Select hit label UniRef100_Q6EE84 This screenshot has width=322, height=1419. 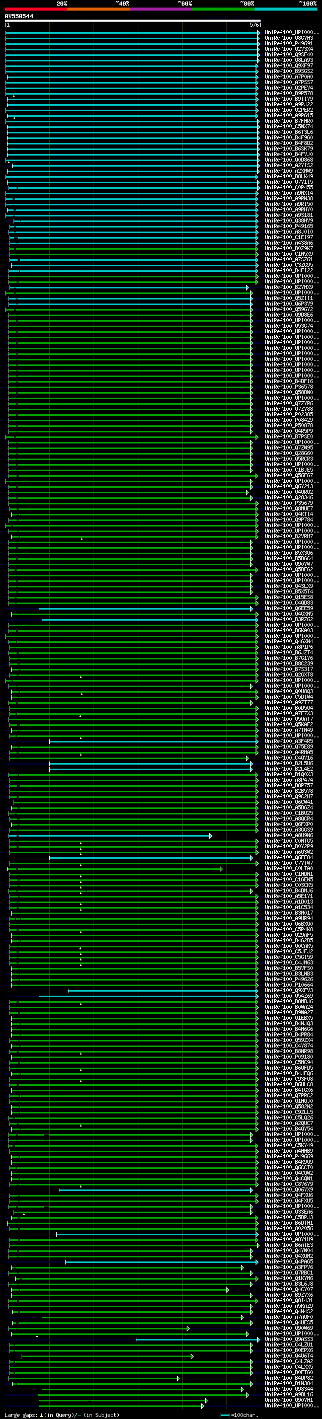[x=289, y=857]
